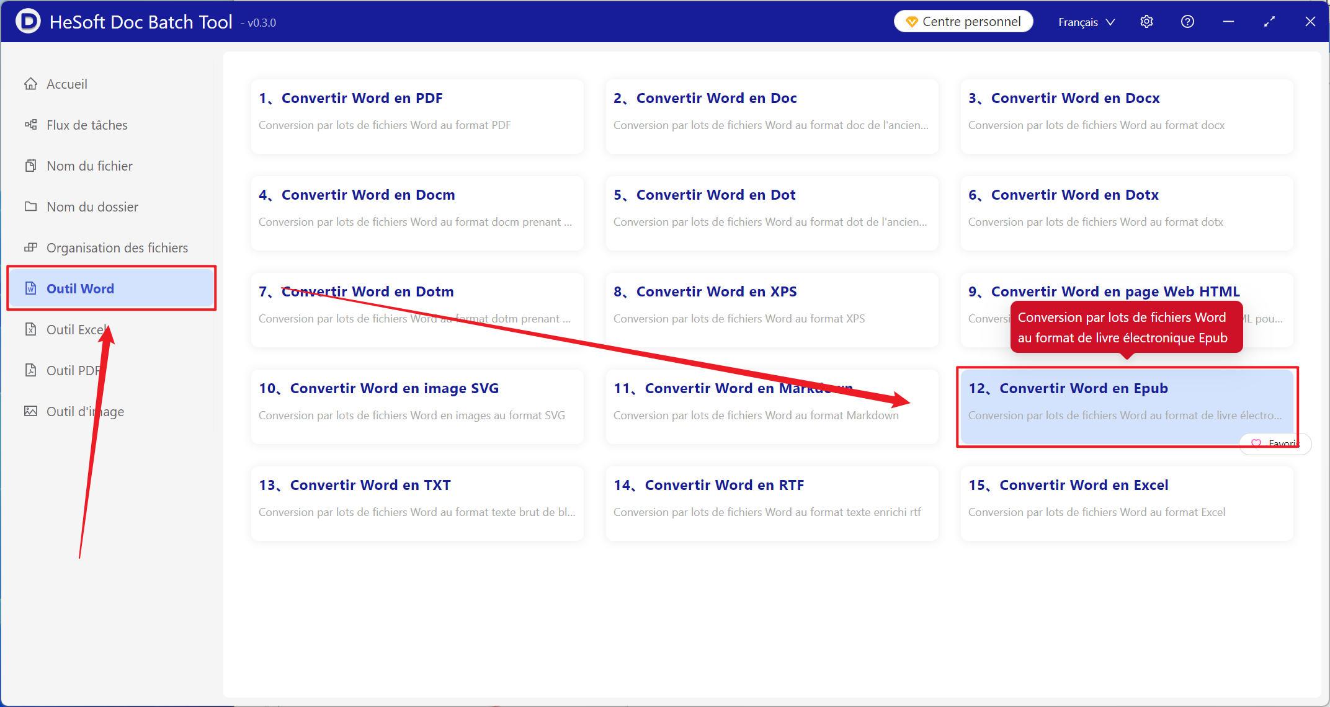
Task: Open Convertir Word en Dotm card
Action: [x=417, y=309]
